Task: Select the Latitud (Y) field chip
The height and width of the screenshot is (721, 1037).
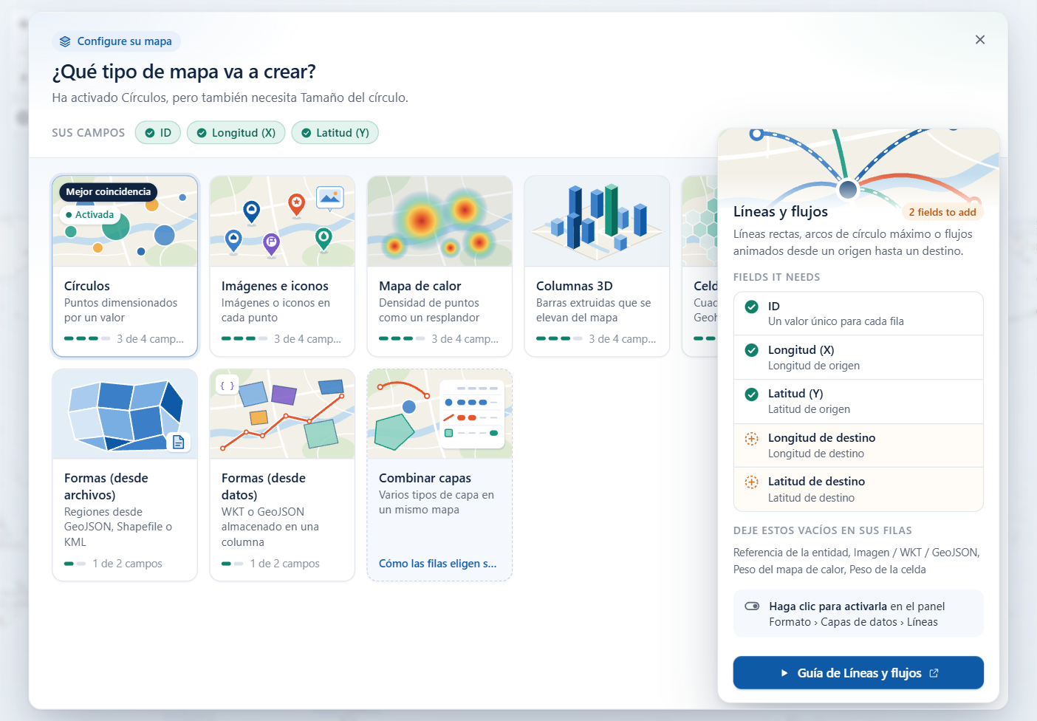Action: pyautogui.click(x=335, y=133)
